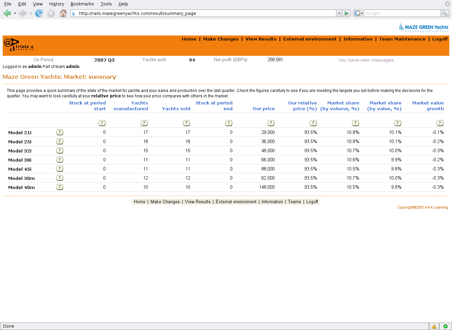Open the History menu
Screen dimensions: 452x330
[x=56, y=4]
